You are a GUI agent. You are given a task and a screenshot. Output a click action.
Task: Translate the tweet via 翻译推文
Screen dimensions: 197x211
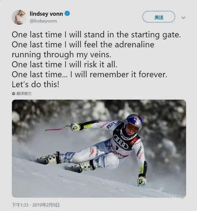pyautogui.click(x=24, y=93)
